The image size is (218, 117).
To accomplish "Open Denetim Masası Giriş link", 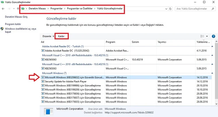I will (x=16, y=17).
